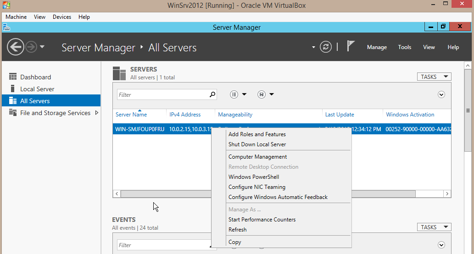Click main pane vertical scrollbar up arrow
This screenshot has width=474, height=254.
click(468, 66)
